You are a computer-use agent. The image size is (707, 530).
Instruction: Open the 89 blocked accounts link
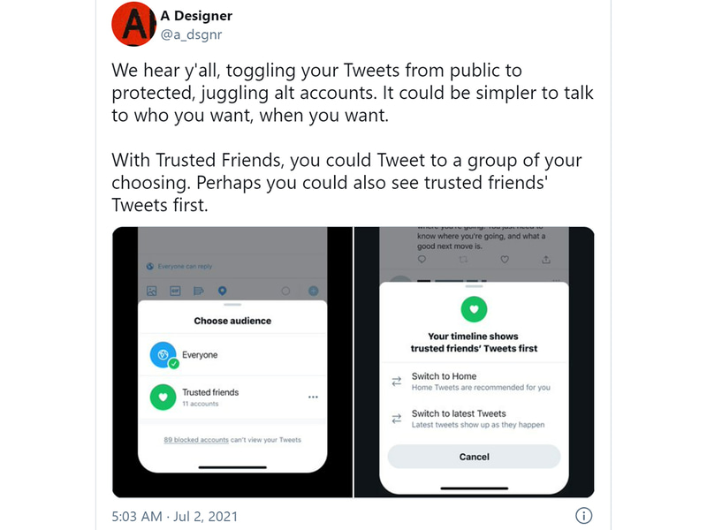(196, 440)
